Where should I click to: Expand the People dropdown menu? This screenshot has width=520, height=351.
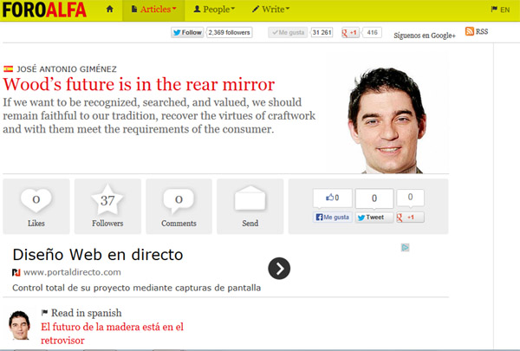pyautogui.click(x=213, y=10)
